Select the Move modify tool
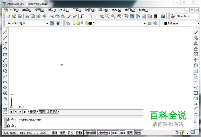201x137 pixels. 195,60
